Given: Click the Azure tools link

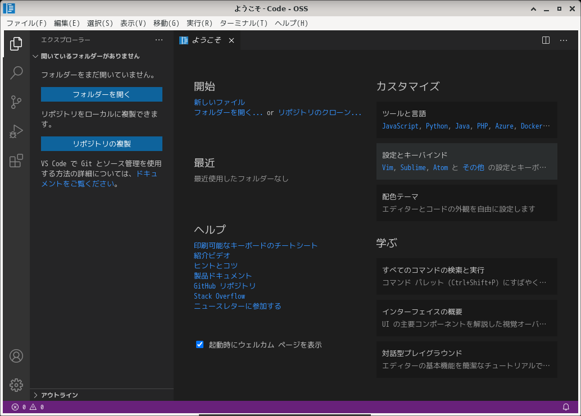Looking at the screenshot, I should (504, 126).
